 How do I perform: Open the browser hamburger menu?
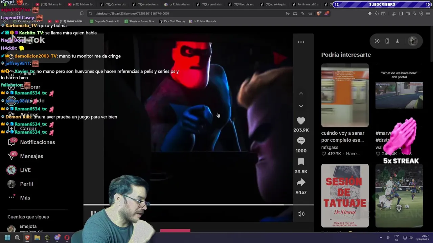tap(428, 13)
